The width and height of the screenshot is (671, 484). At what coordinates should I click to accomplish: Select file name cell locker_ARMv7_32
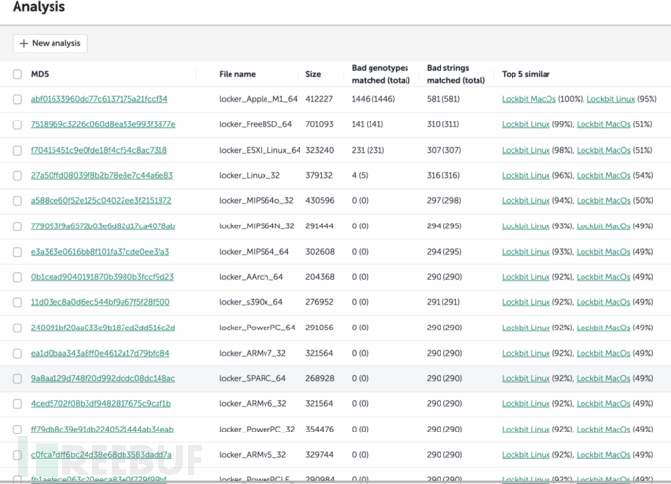tap(252, 353)
